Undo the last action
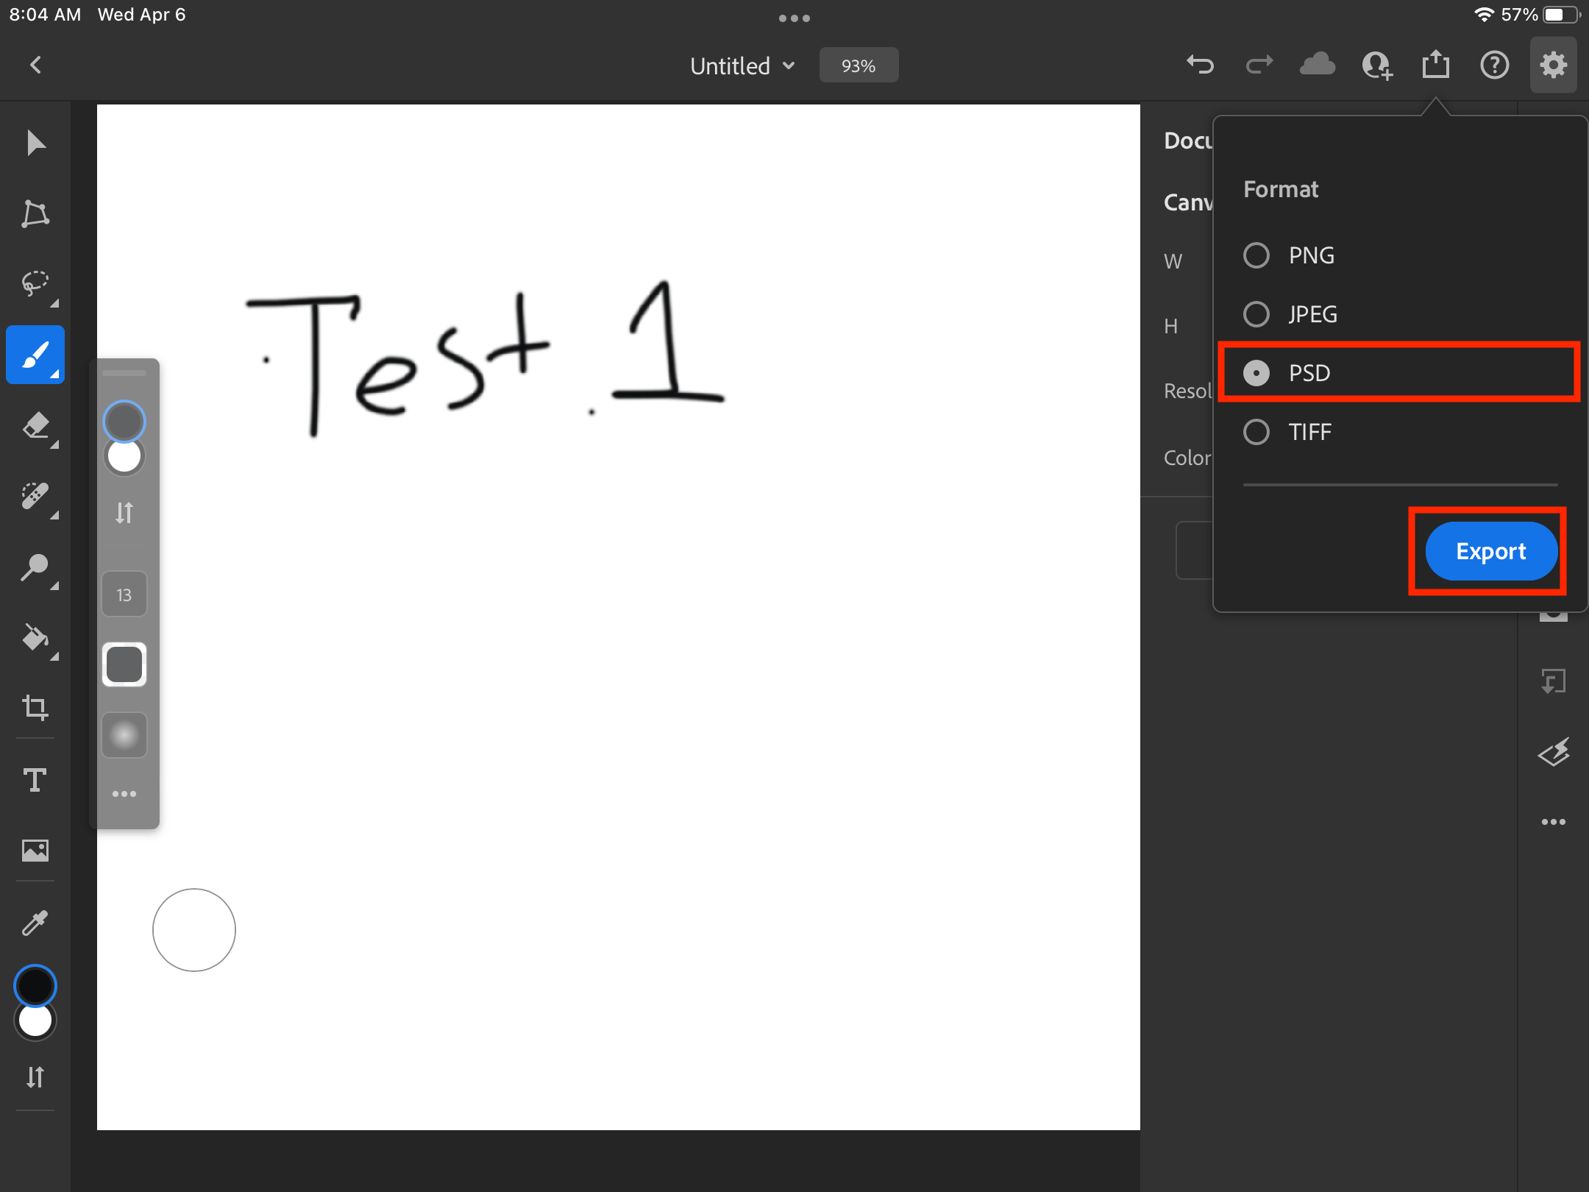 tap(1200, 65)
